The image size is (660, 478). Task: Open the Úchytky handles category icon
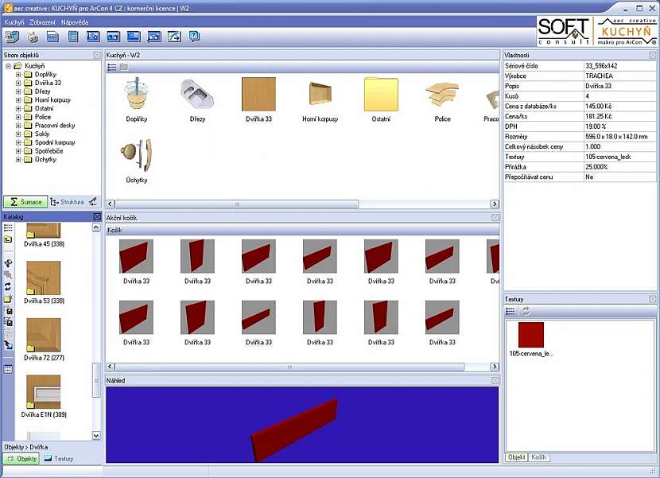(x=137, y=155)
